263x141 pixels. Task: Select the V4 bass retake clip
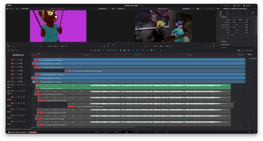click(155, 71)
